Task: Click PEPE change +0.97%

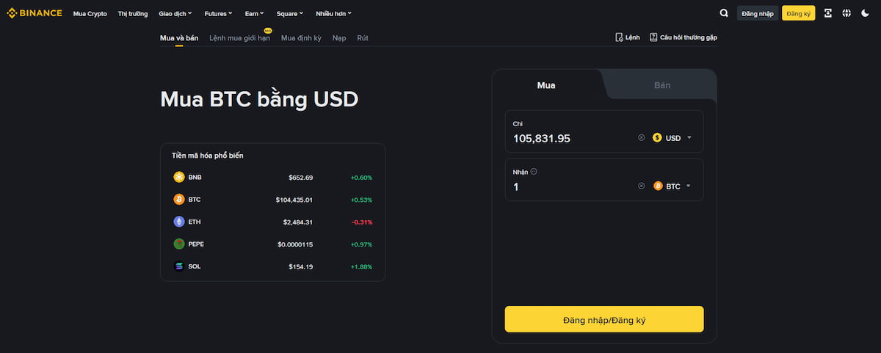Action: coord(361,244)
